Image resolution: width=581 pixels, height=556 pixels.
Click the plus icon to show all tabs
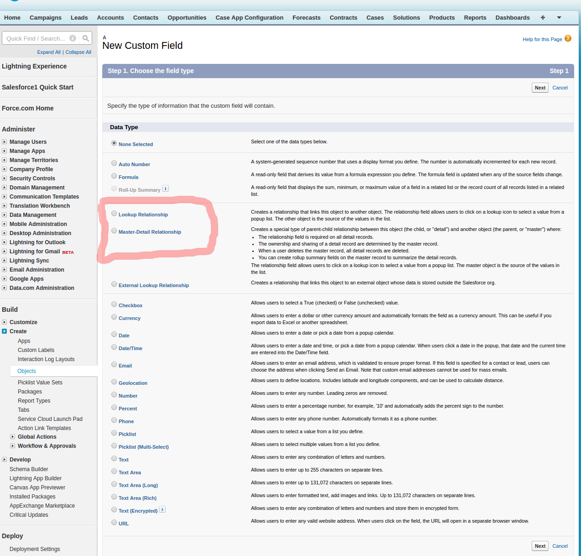[543, 18]
